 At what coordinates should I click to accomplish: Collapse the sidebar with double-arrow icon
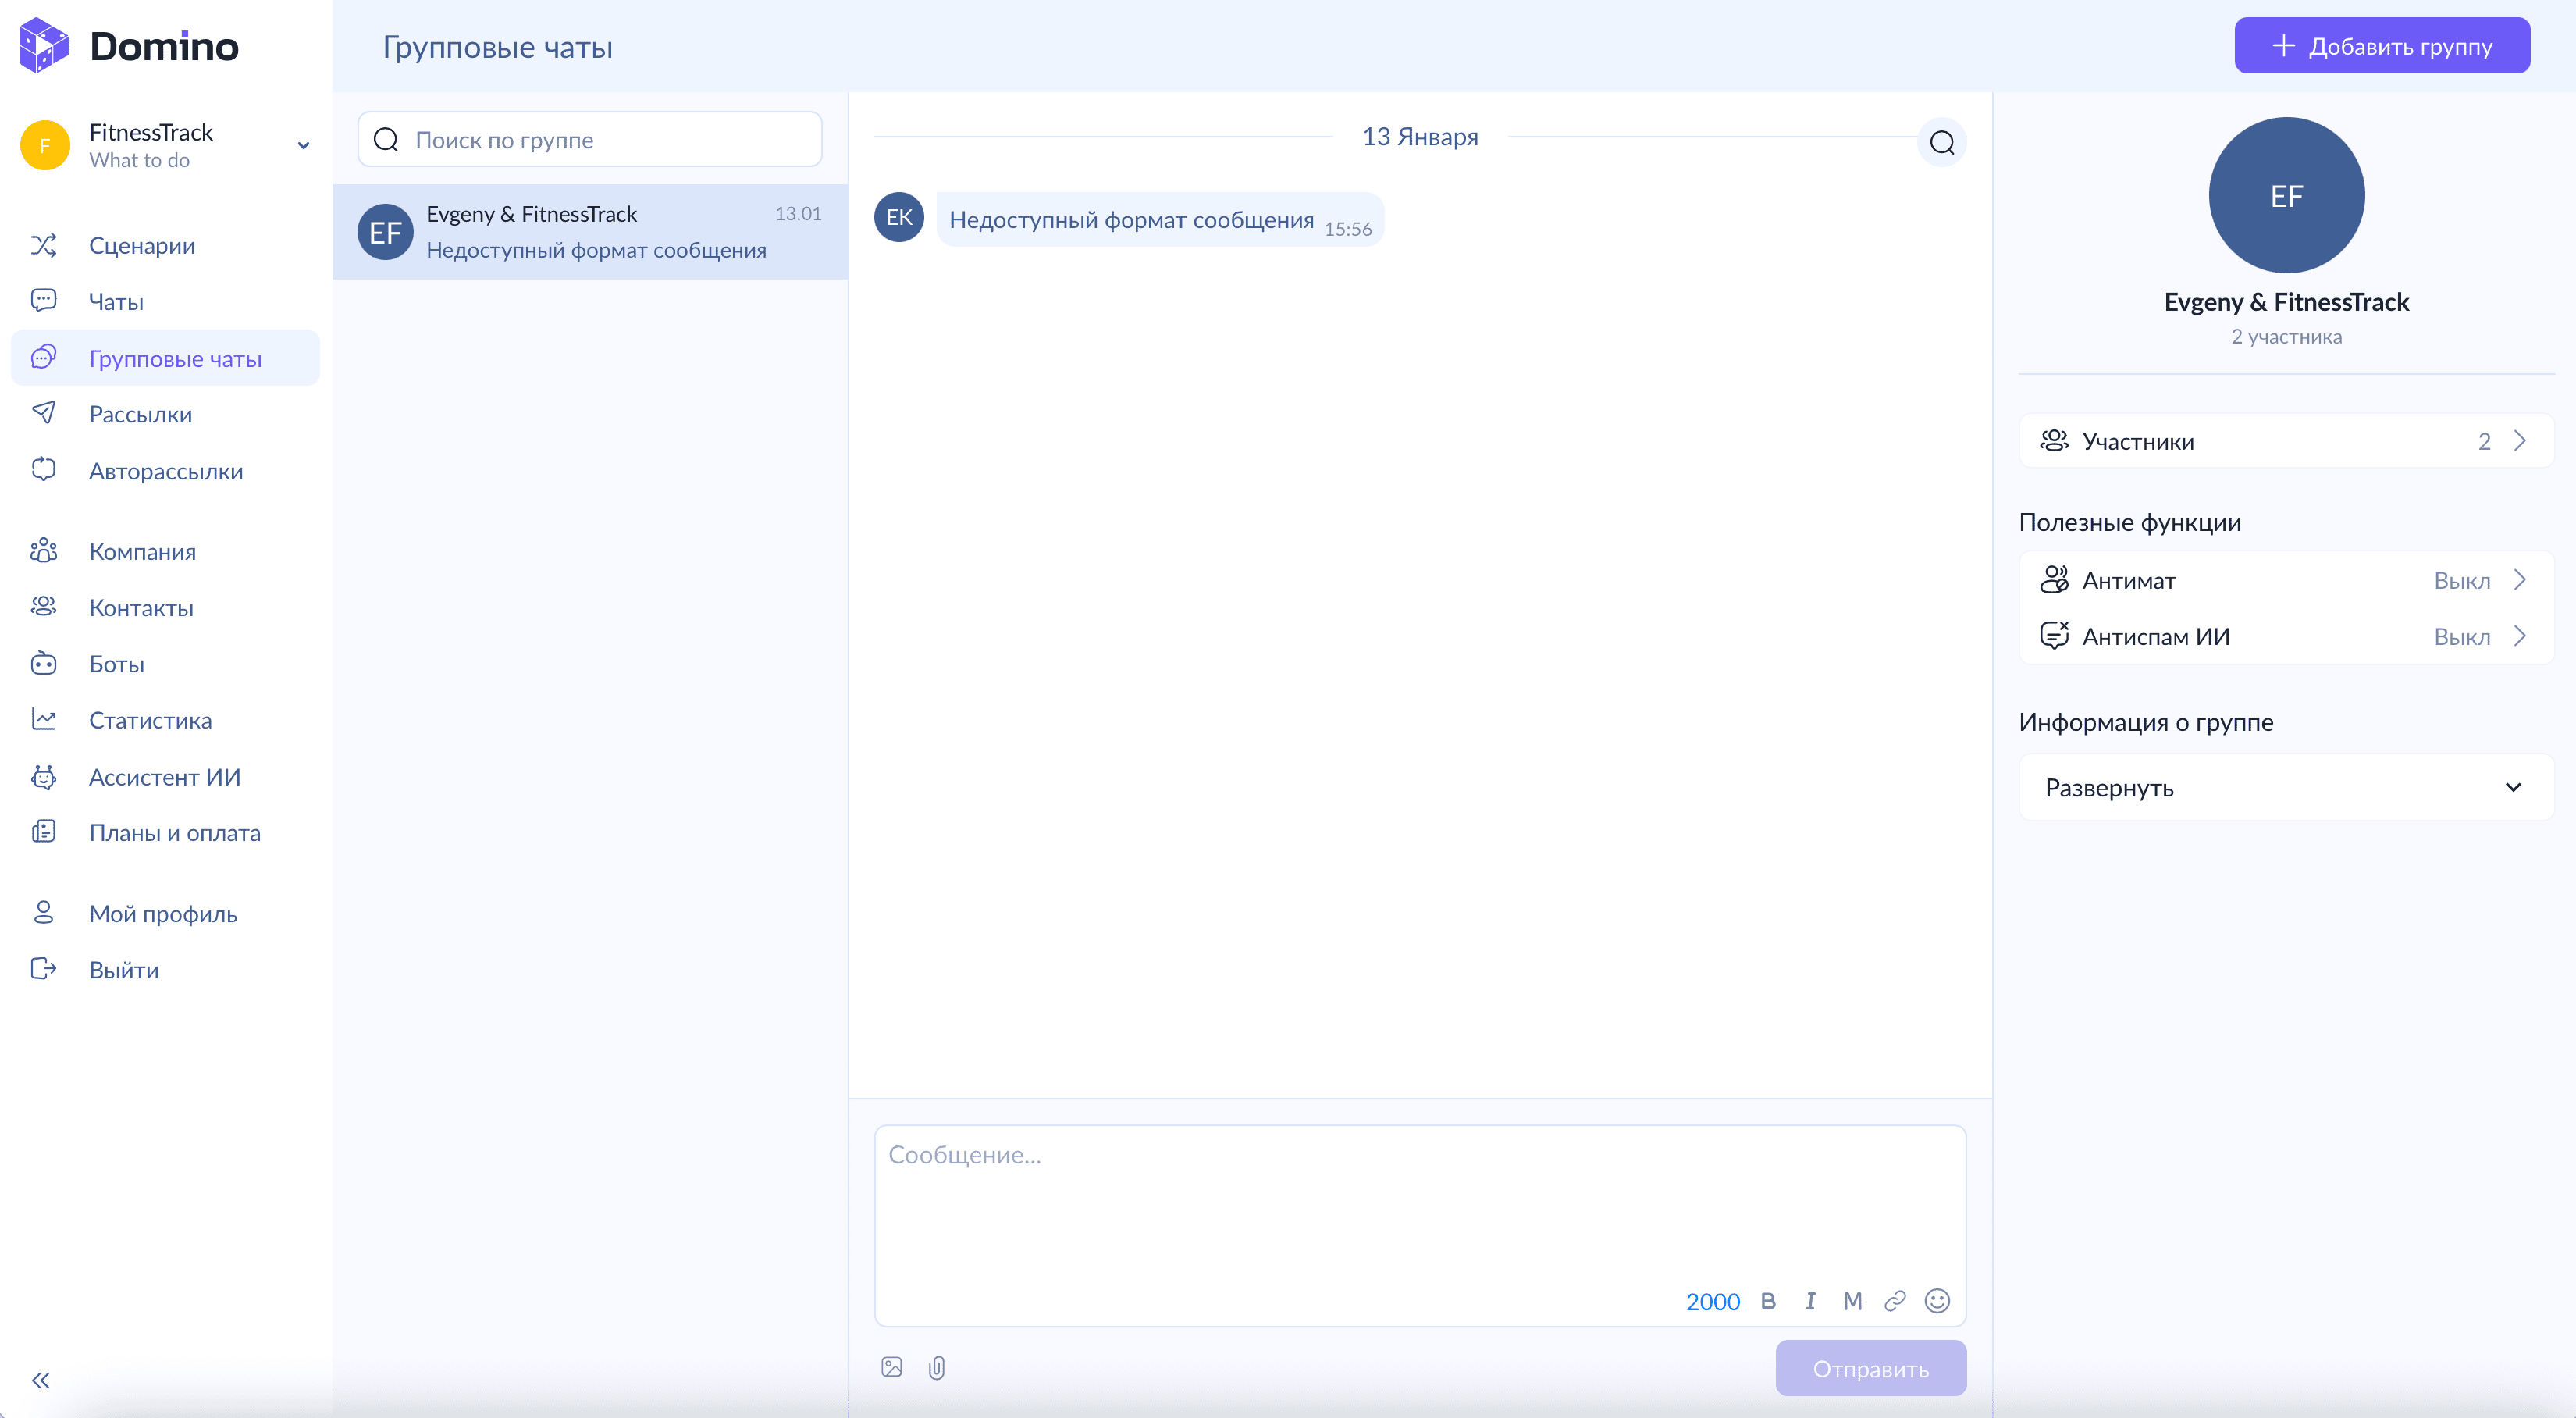41,1381
